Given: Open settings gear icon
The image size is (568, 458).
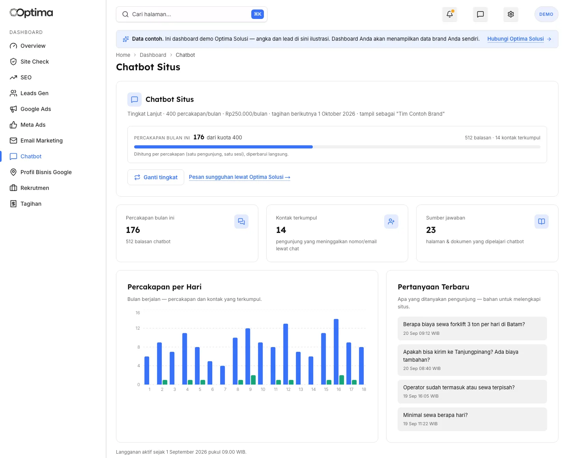Looking at the screenshot, I should [x=511, y=14].
